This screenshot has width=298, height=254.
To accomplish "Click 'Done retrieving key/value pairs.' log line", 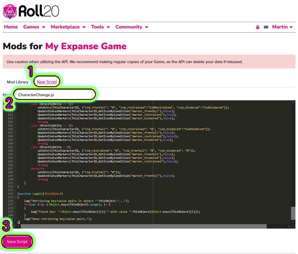I will click(58, 219).
